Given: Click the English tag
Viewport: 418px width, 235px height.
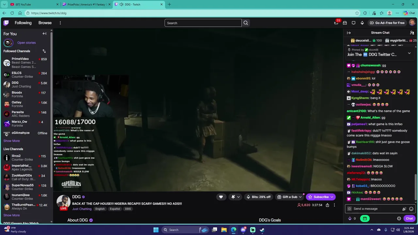Looking at the screenshot, I should pyautogui.click(x=100, y=209).
